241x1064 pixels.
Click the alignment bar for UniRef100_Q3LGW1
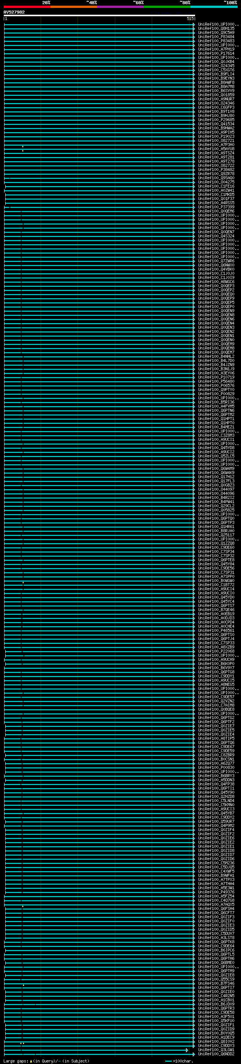point(96,1050)
